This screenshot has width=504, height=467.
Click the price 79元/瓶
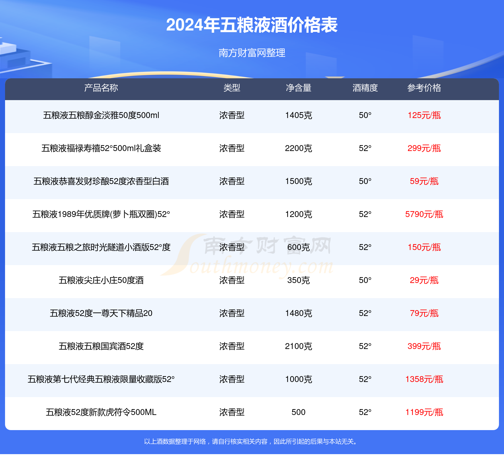[x=424, y=313]
